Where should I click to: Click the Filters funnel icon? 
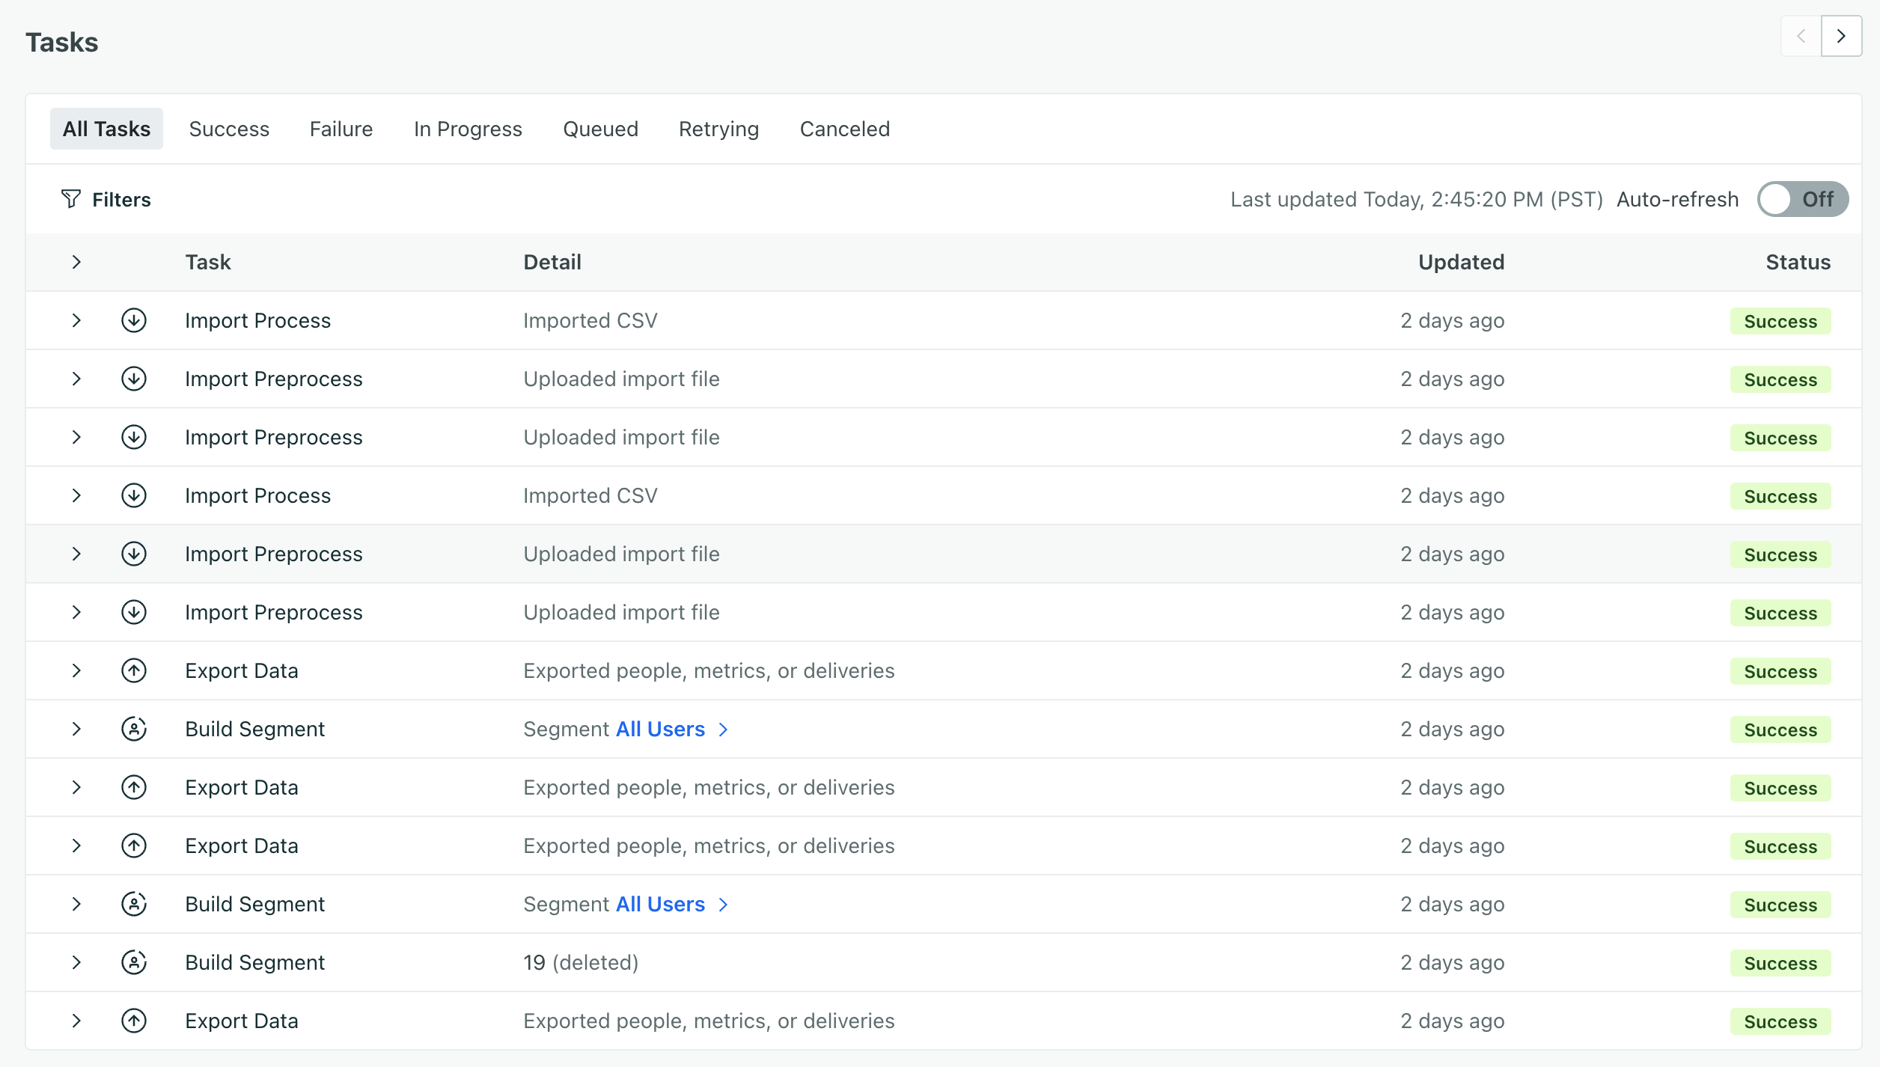pos(71,199)
